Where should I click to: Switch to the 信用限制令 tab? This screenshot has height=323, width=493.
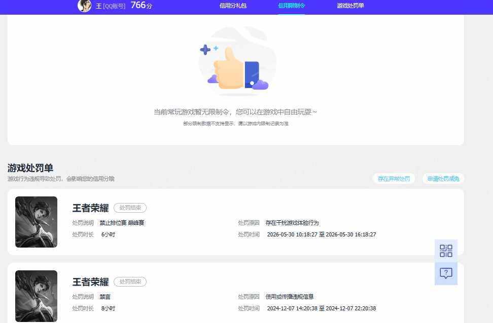[292, 6]
